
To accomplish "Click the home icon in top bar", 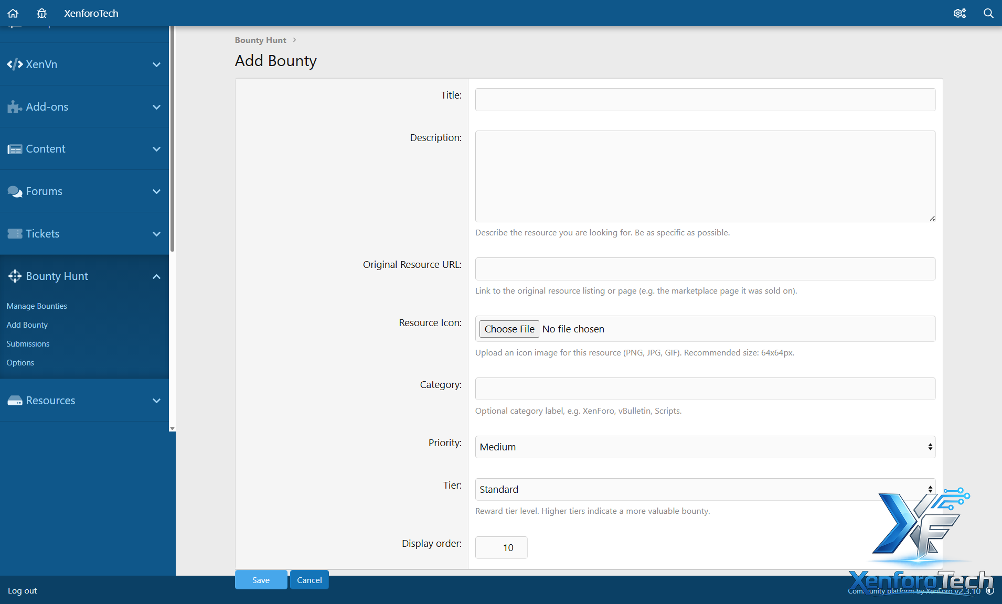I will (x=13, y=13).
